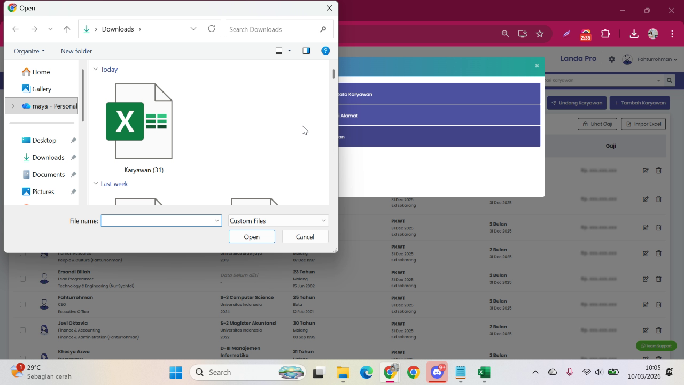Create a New folder
This screenshot has height=385, width=684.
76,51
